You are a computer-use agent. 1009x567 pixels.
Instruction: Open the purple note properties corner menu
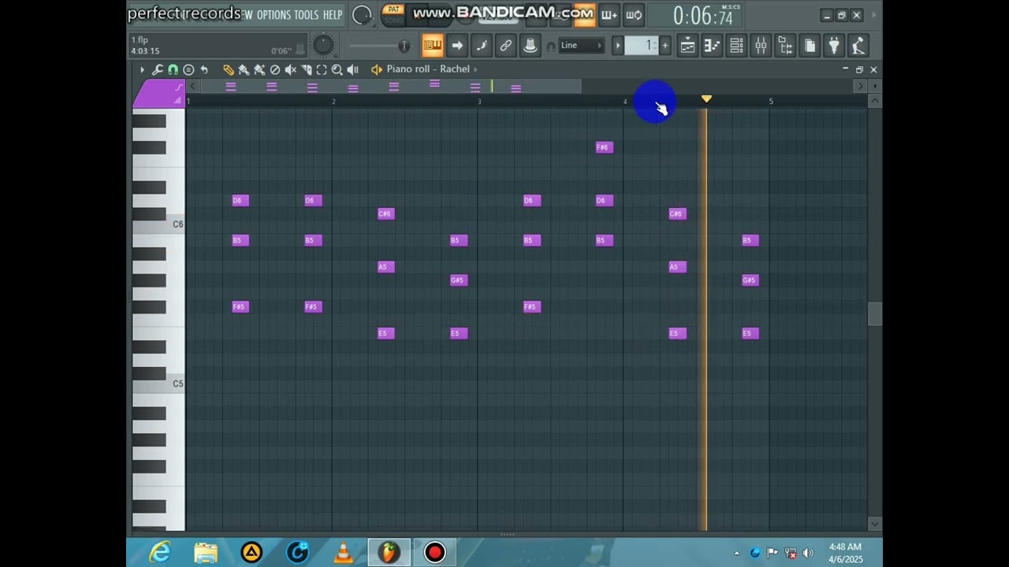click(158, 94)
